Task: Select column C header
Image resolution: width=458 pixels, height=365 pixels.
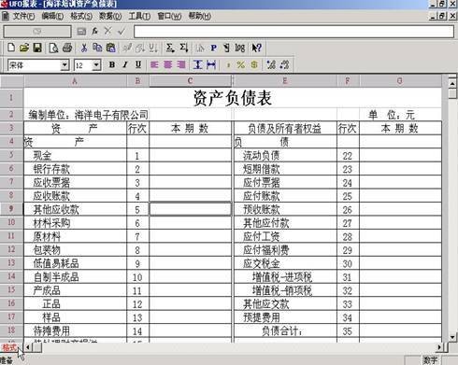Action: 190,81
